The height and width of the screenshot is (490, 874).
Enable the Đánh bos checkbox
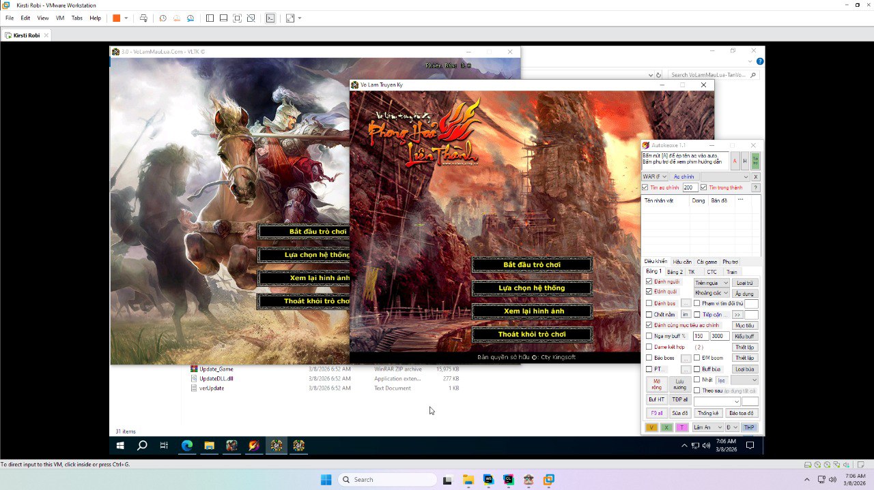[x=649, y=303]
